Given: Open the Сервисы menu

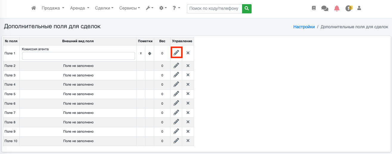Looking at the screenshot, I should coord(130,8).
